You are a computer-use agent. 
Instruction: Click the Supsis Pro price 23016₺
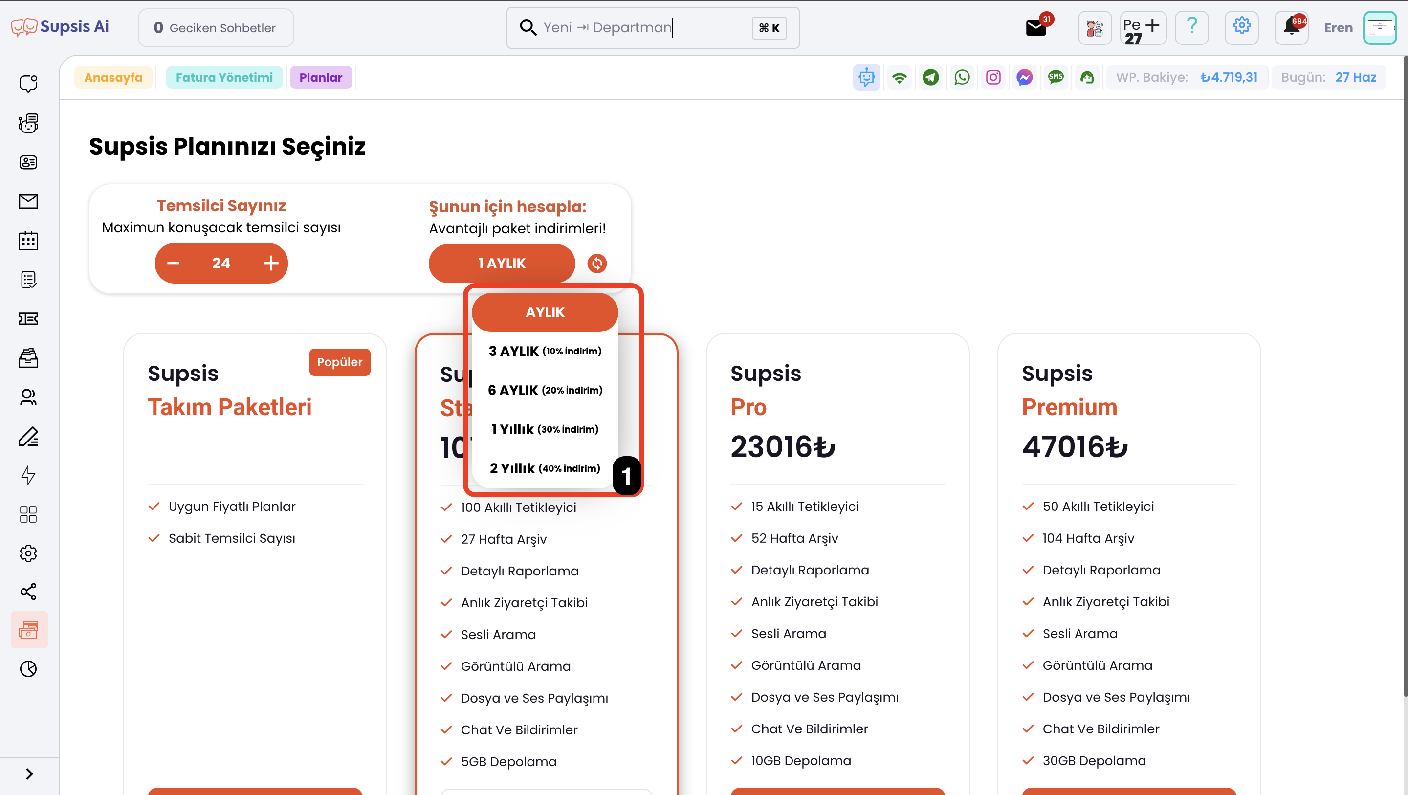coord(783,446)
